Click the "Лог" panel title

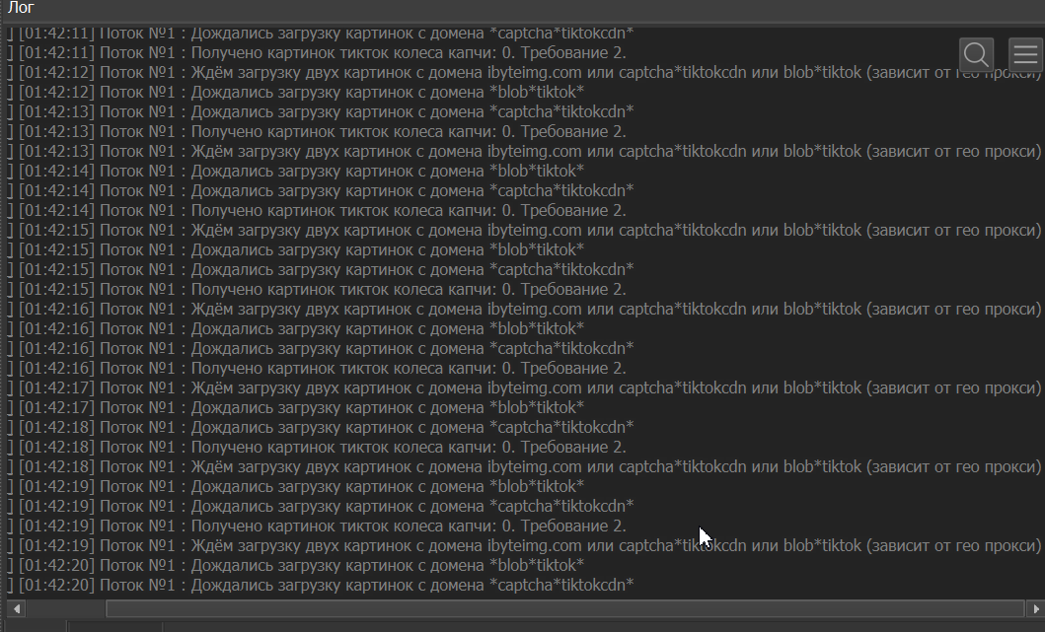[x=21, y=8]
